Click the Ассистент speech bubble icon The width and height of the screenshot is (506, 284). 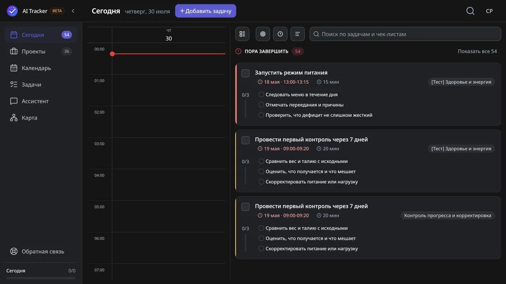14,101
